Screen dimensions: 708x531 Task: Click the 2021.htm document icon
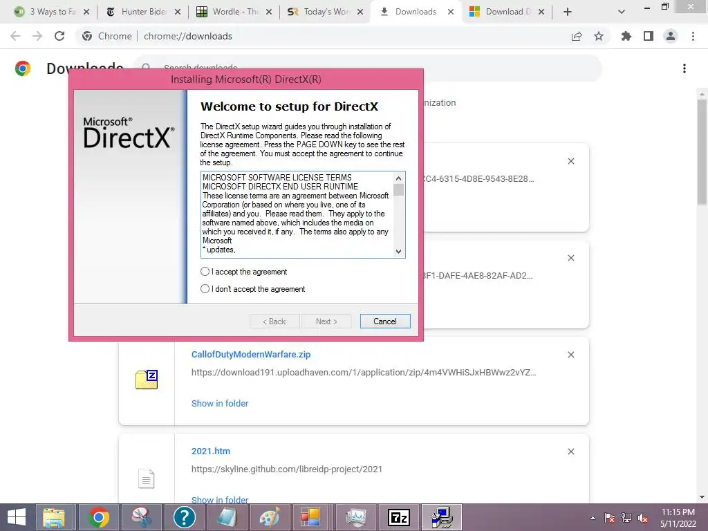pos(147,478)
